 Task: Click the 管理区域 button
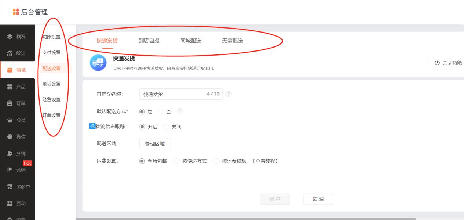(155, 143)
